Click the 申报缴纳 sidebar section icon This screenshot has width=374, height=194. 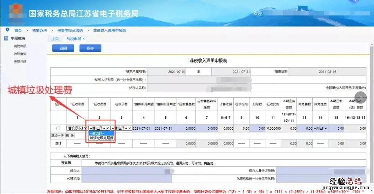6,38
